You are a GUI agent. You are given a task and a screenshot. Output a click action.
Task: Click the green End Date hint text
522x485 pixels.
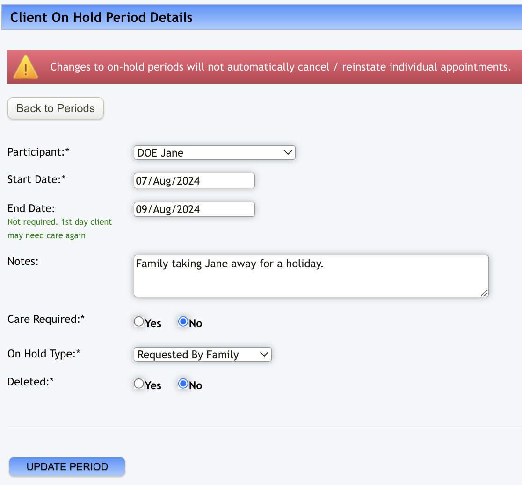point(59,228)
